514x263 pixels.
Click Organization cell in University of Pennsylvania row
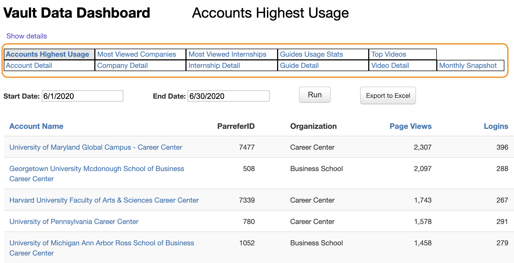point(312,222)
